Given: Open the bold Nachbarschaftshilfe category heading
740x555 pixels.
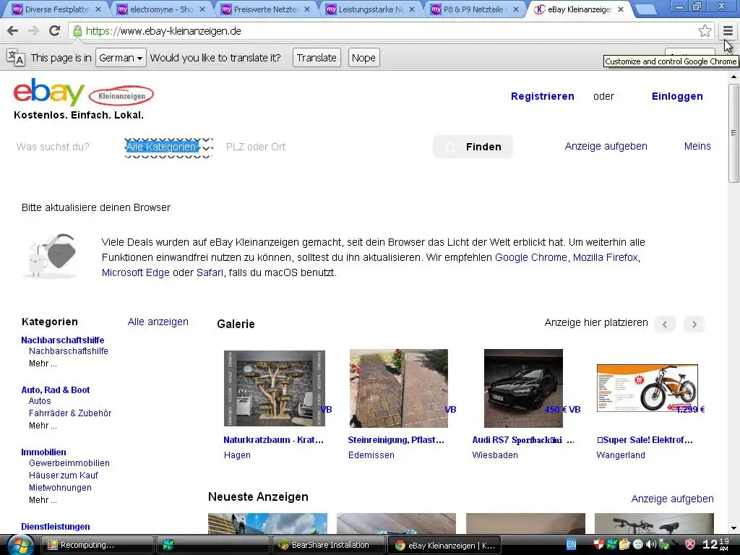Looking at the screenshot, I should 63,340.
